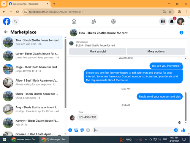View site information icon
This screenshot has width=190, height=143.
(x=25, y=12)
